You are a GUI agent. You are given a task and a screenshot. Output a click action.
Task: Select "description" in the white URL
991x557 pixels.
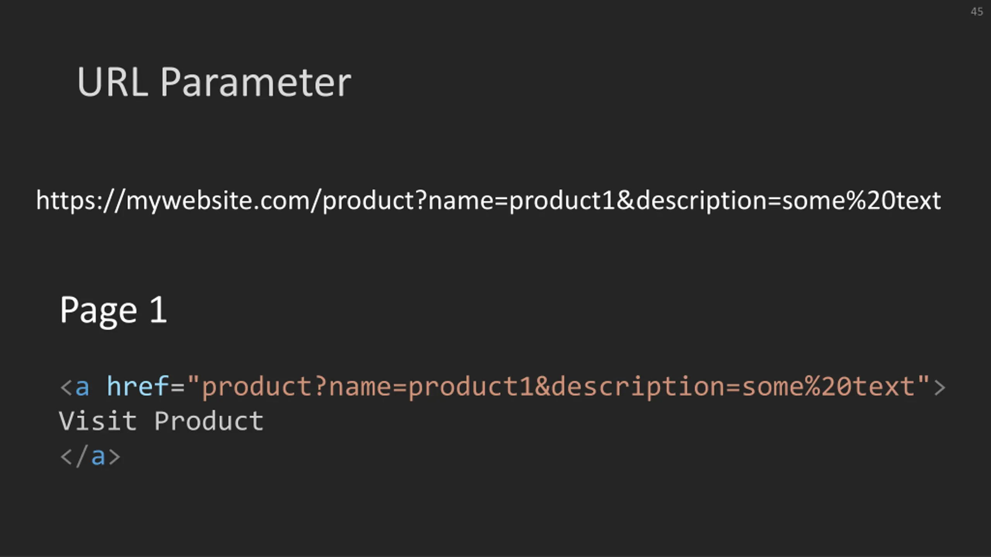(701, 200)
